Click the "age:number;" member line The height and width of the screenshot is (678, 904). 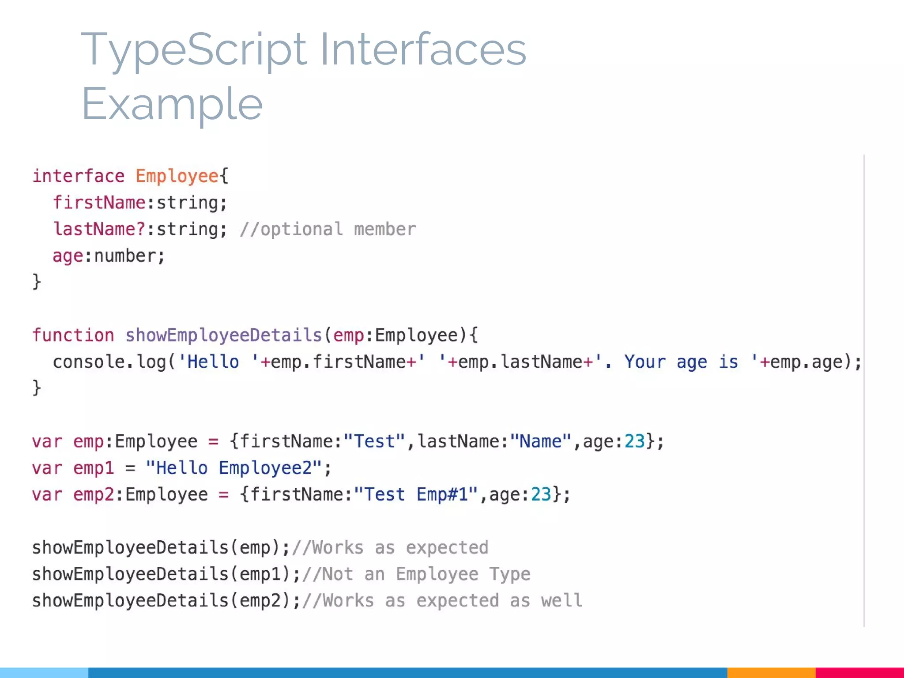pyautogui.click(x=109, y=256)
